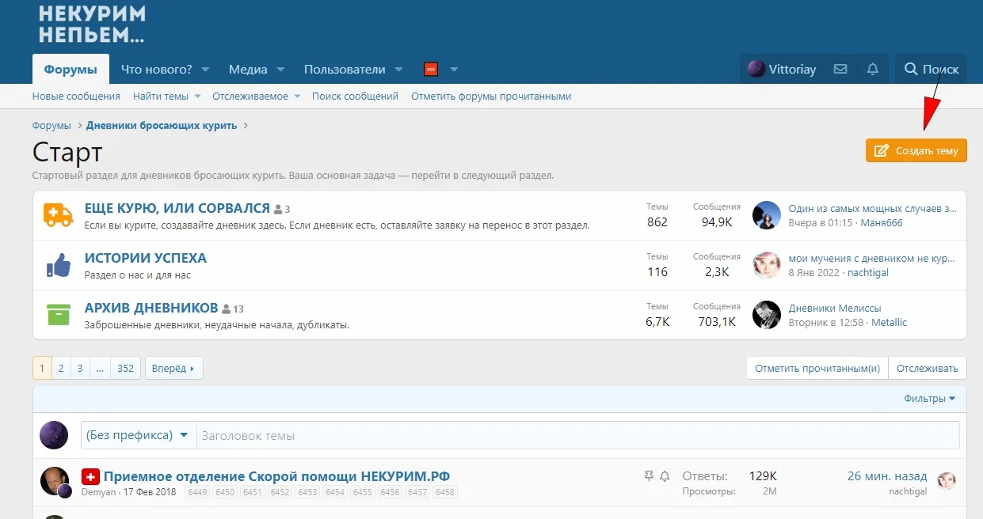Screen dimensions: 983x519
Task: Open the Фильтры dropdown
Action: [x=930, y=399]
